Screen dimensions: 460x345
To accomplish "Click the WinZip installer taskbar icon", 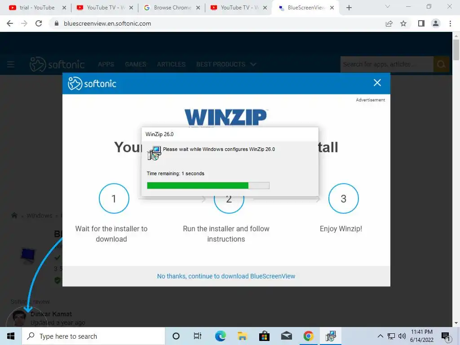I will click(331, 336).
